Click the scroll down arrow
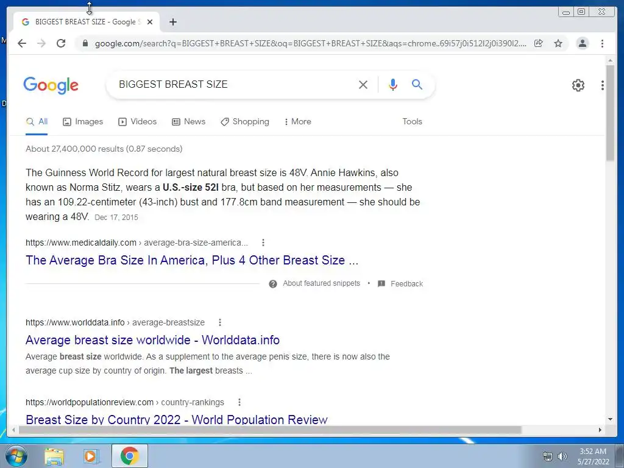The width and height of the screenshot is (624, 468). point(610,419)
